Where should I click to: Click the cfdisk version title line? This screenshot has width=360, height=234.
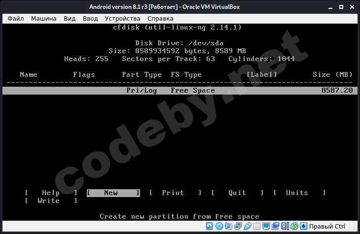(177, 27)
